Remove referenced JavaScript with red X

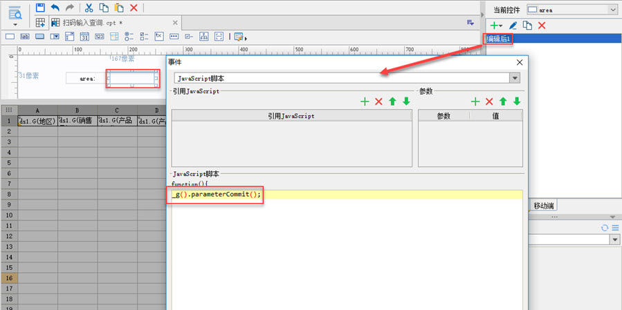[378, 101]
